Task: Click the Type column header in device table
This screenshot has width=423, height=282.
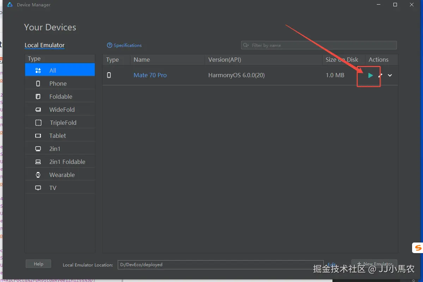Action: coord(116,60)
